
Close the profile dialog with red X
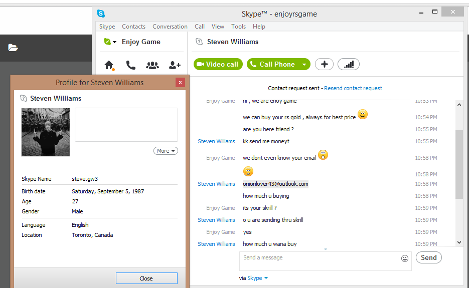(180, 83)
